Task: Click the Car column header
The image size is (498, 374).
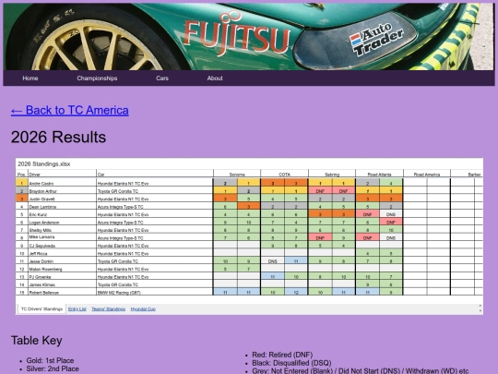Action: pos(155,175)
